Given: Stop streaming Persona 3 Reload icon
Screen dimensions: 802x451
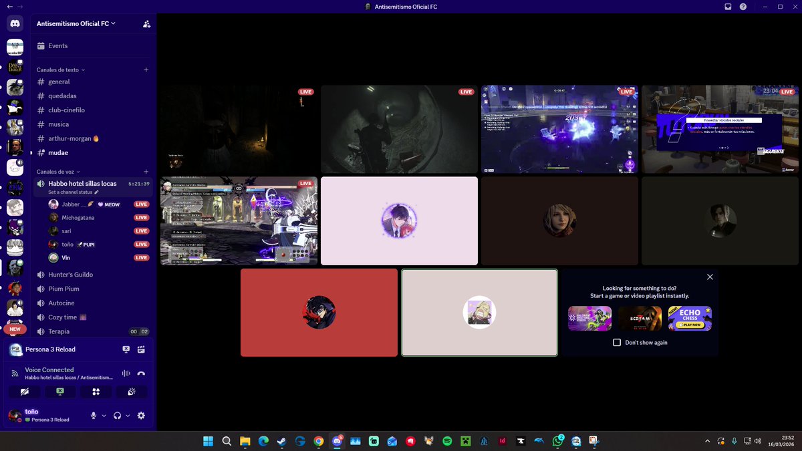Looking at the screenshot, I should tap(126, 349).
